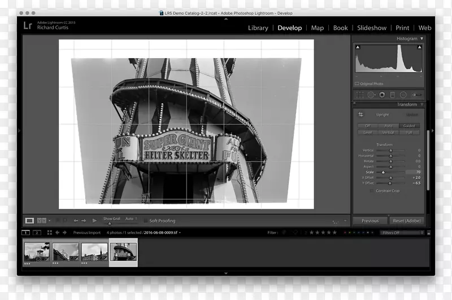Collapse the Transform panel
Image resolution: width=452 pixels, height=300 pixels.
tap(421, 104)
